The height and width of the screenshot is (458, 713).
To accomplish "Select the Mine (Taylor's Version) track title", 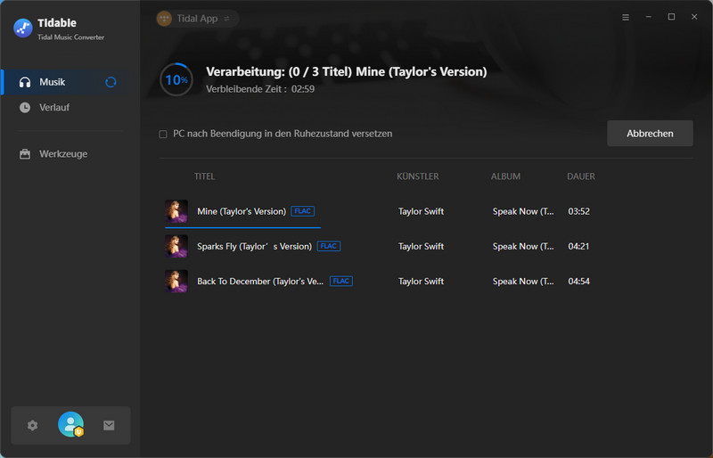I will click(x=242, y=211).
